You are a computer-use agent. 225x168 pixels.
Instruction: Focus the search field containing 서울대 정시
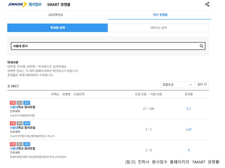[x=104, y=46]
